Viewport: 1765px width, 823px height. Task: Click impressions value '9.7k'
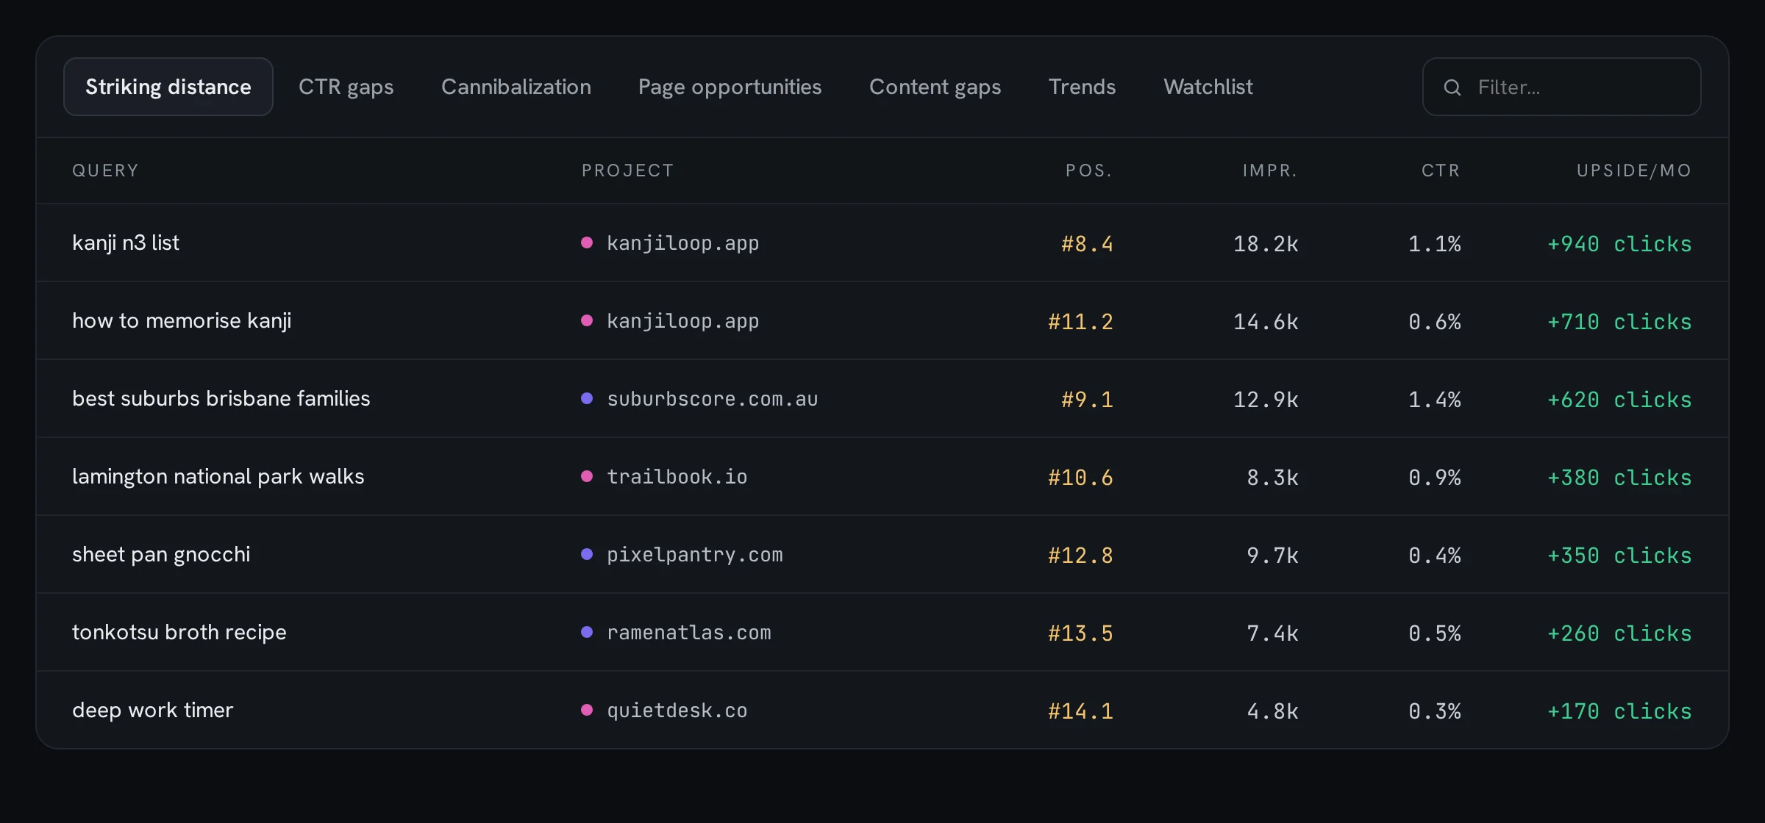click(1272, 556)
